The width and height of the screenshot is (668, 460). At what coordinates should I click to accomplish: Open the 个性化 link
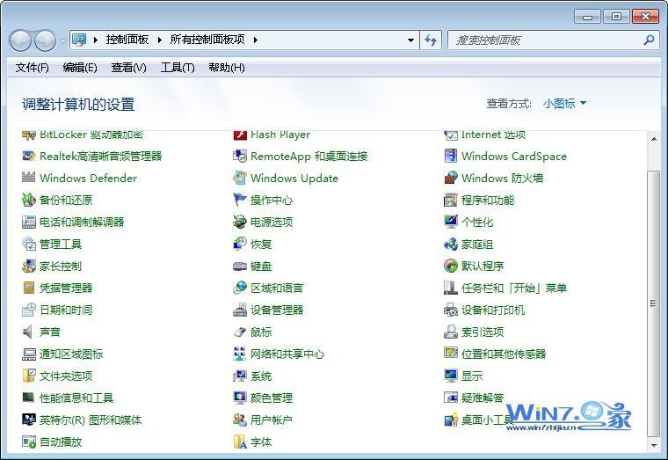point(476,223)
